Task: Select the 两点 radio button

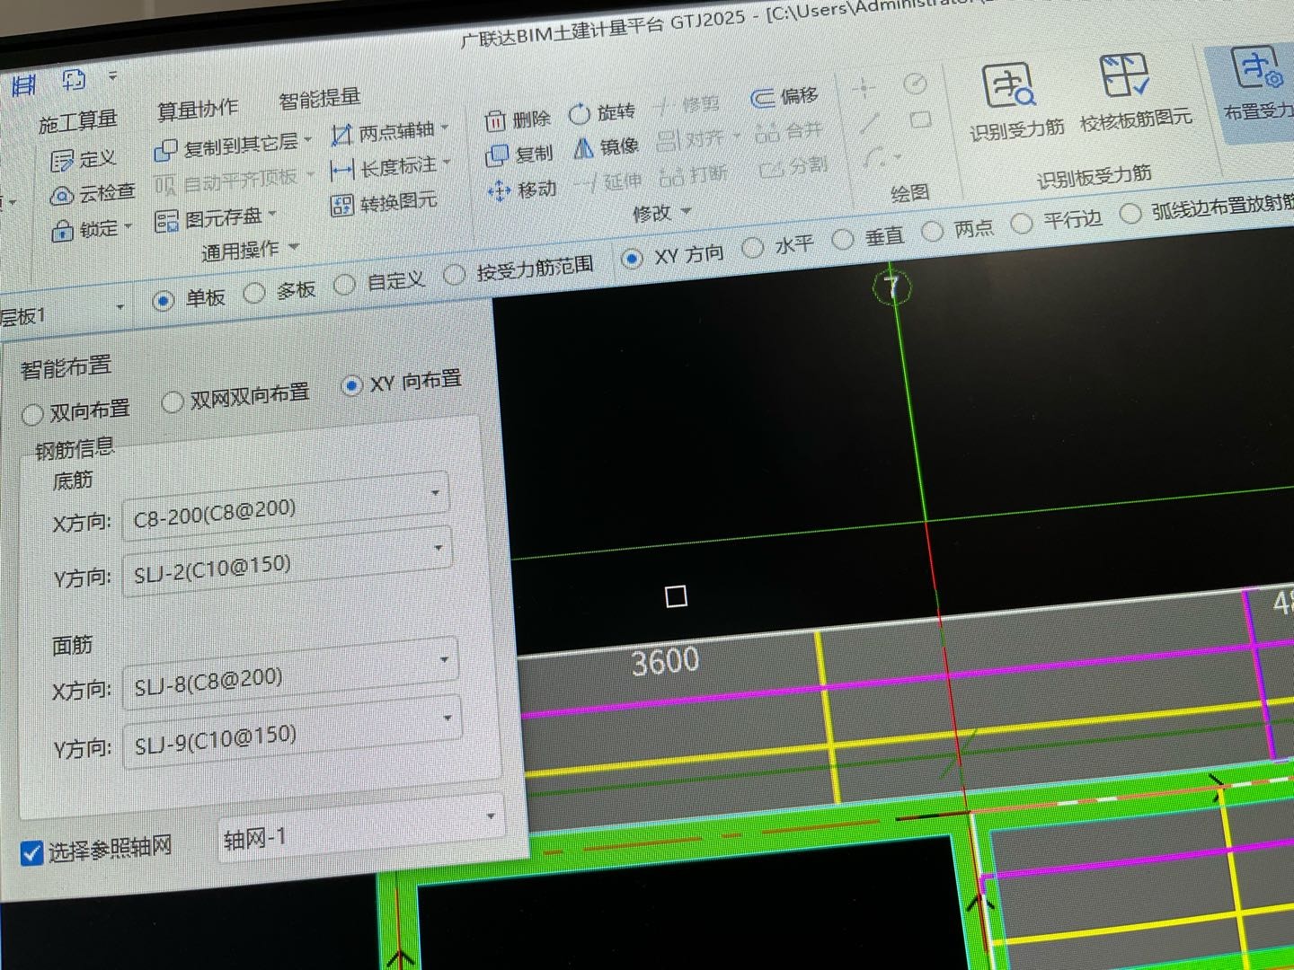Action: click(933, 231)
